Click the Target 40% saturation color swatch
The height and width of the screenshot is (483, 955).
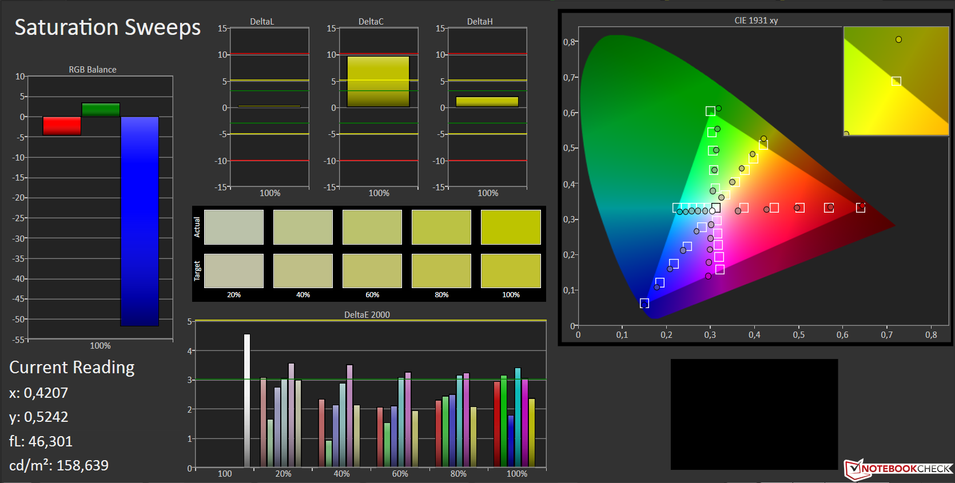click(303, 271)
